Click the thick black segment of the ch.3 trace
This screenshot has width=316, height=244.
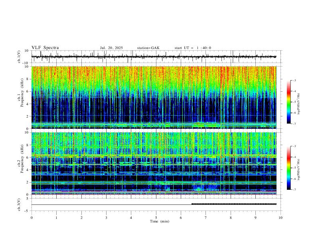tap(234, 204)
